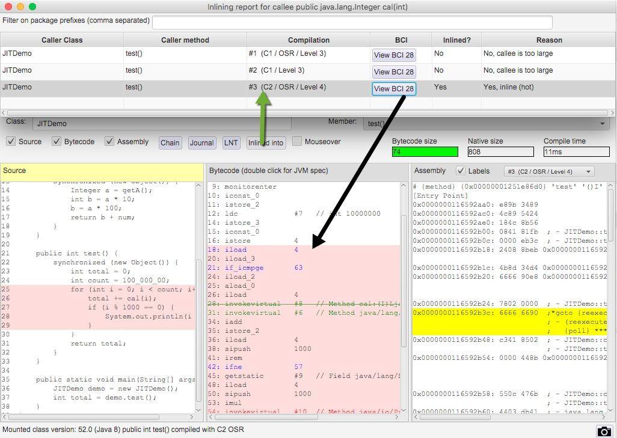
Task: Toggle the Source checkbox
Action: pyautogui.click(x=11, y=142)
